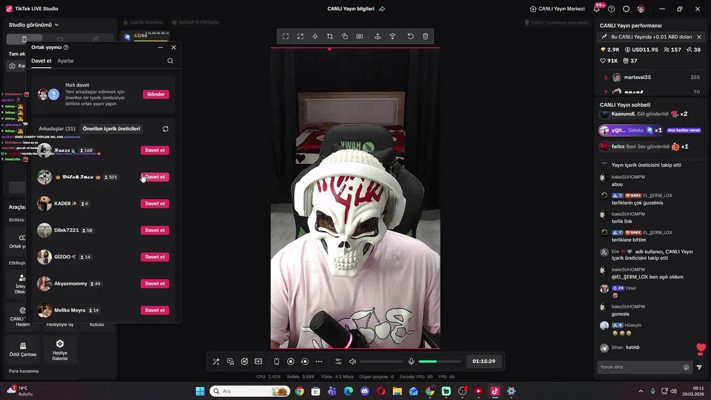
Task: Open the emoji picker in chat
Action: coord(686,367)
